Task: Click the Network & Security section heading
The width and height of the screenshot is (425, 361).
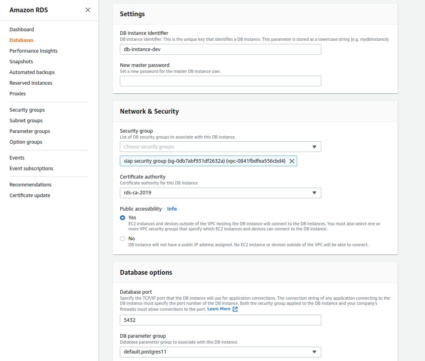Action: pos(149,112)
